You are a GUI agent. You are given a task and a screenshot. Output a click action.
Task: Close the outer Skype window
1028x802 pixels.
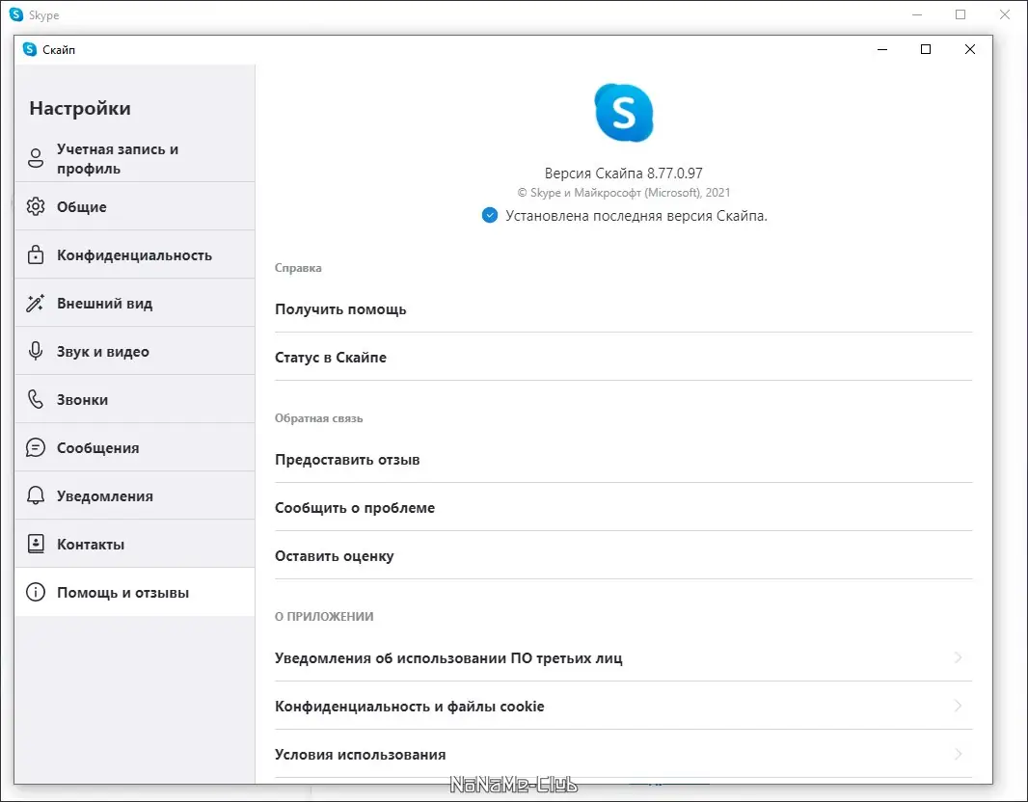pyautogui.click(x=1005, y=14)
